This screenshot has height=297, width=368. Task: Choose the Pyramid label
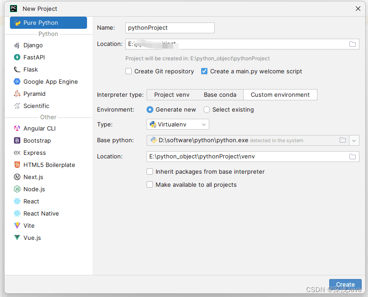34,94
